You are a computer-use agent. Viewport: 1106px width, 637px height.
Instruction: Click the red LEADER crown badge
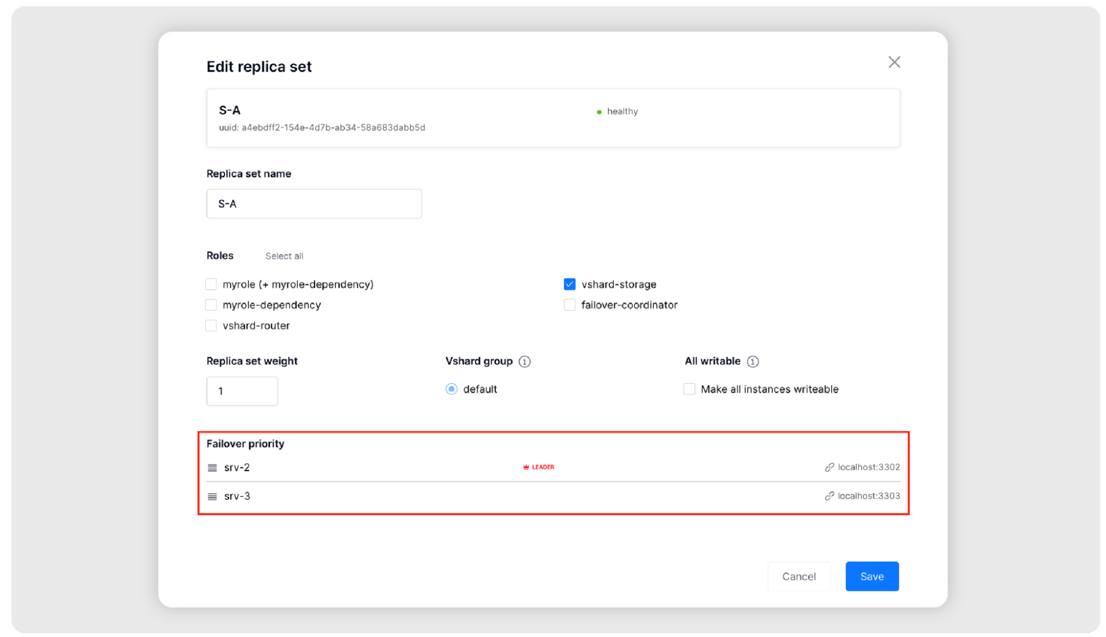(538, 467)
